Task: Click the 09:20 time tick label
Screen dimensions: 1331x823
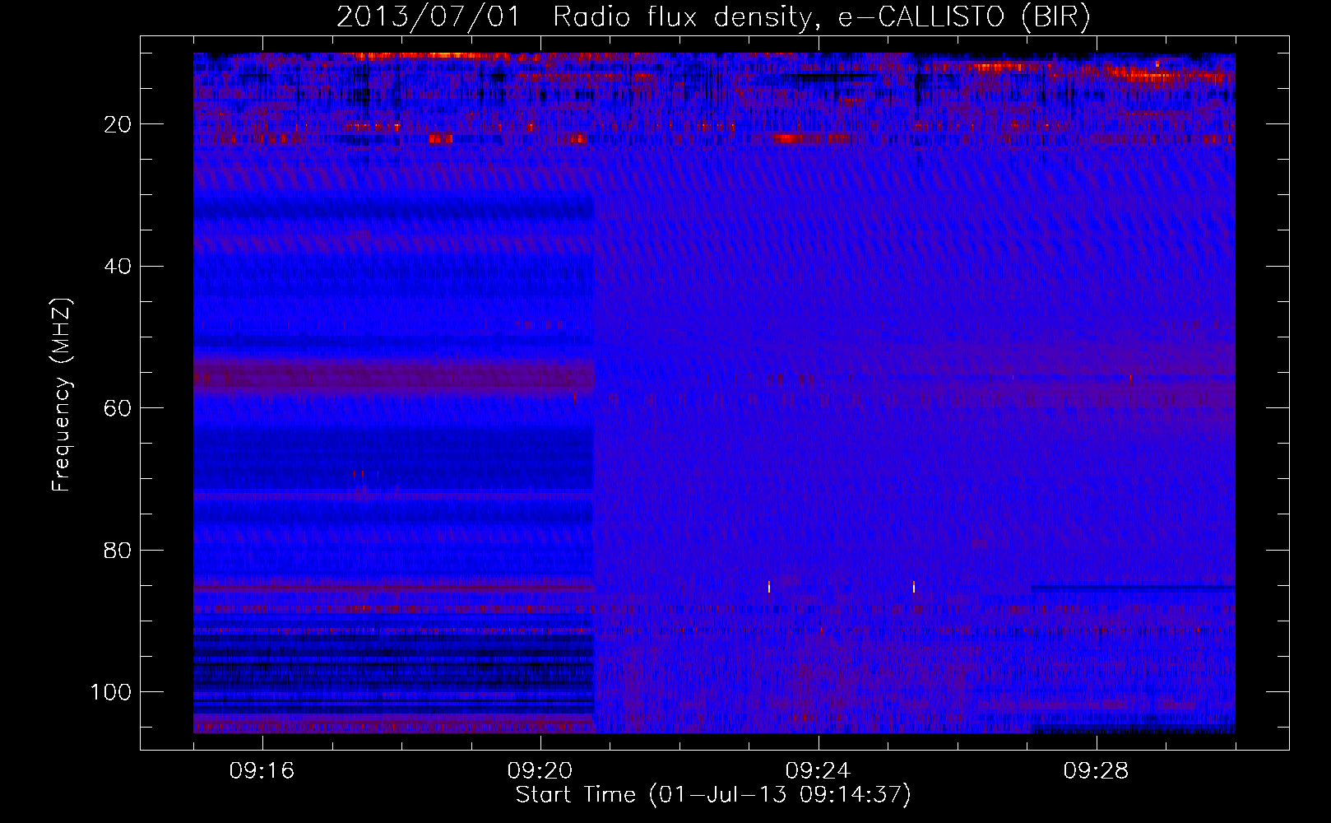Action: click(540, 770)
